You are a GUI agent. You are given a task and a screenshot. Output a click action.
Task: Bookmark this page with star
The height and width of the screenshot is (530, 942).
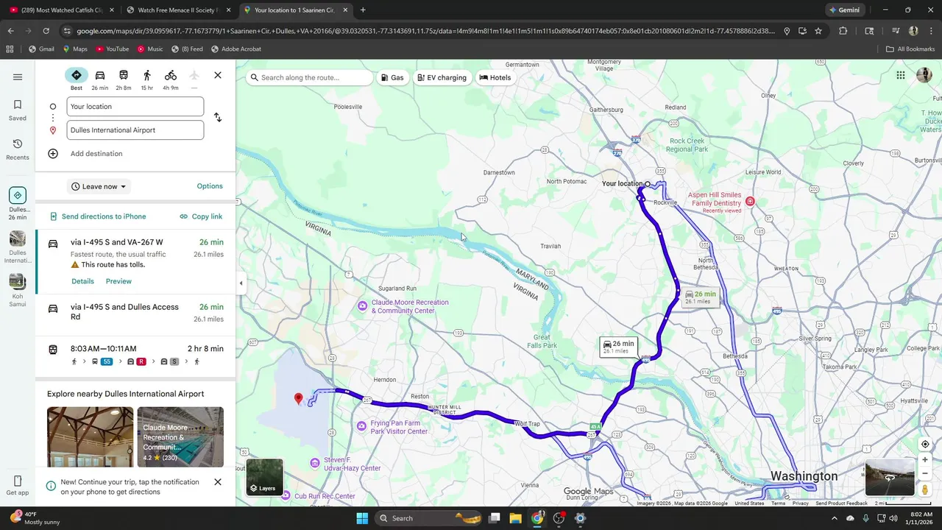click(x=818, y=31)
